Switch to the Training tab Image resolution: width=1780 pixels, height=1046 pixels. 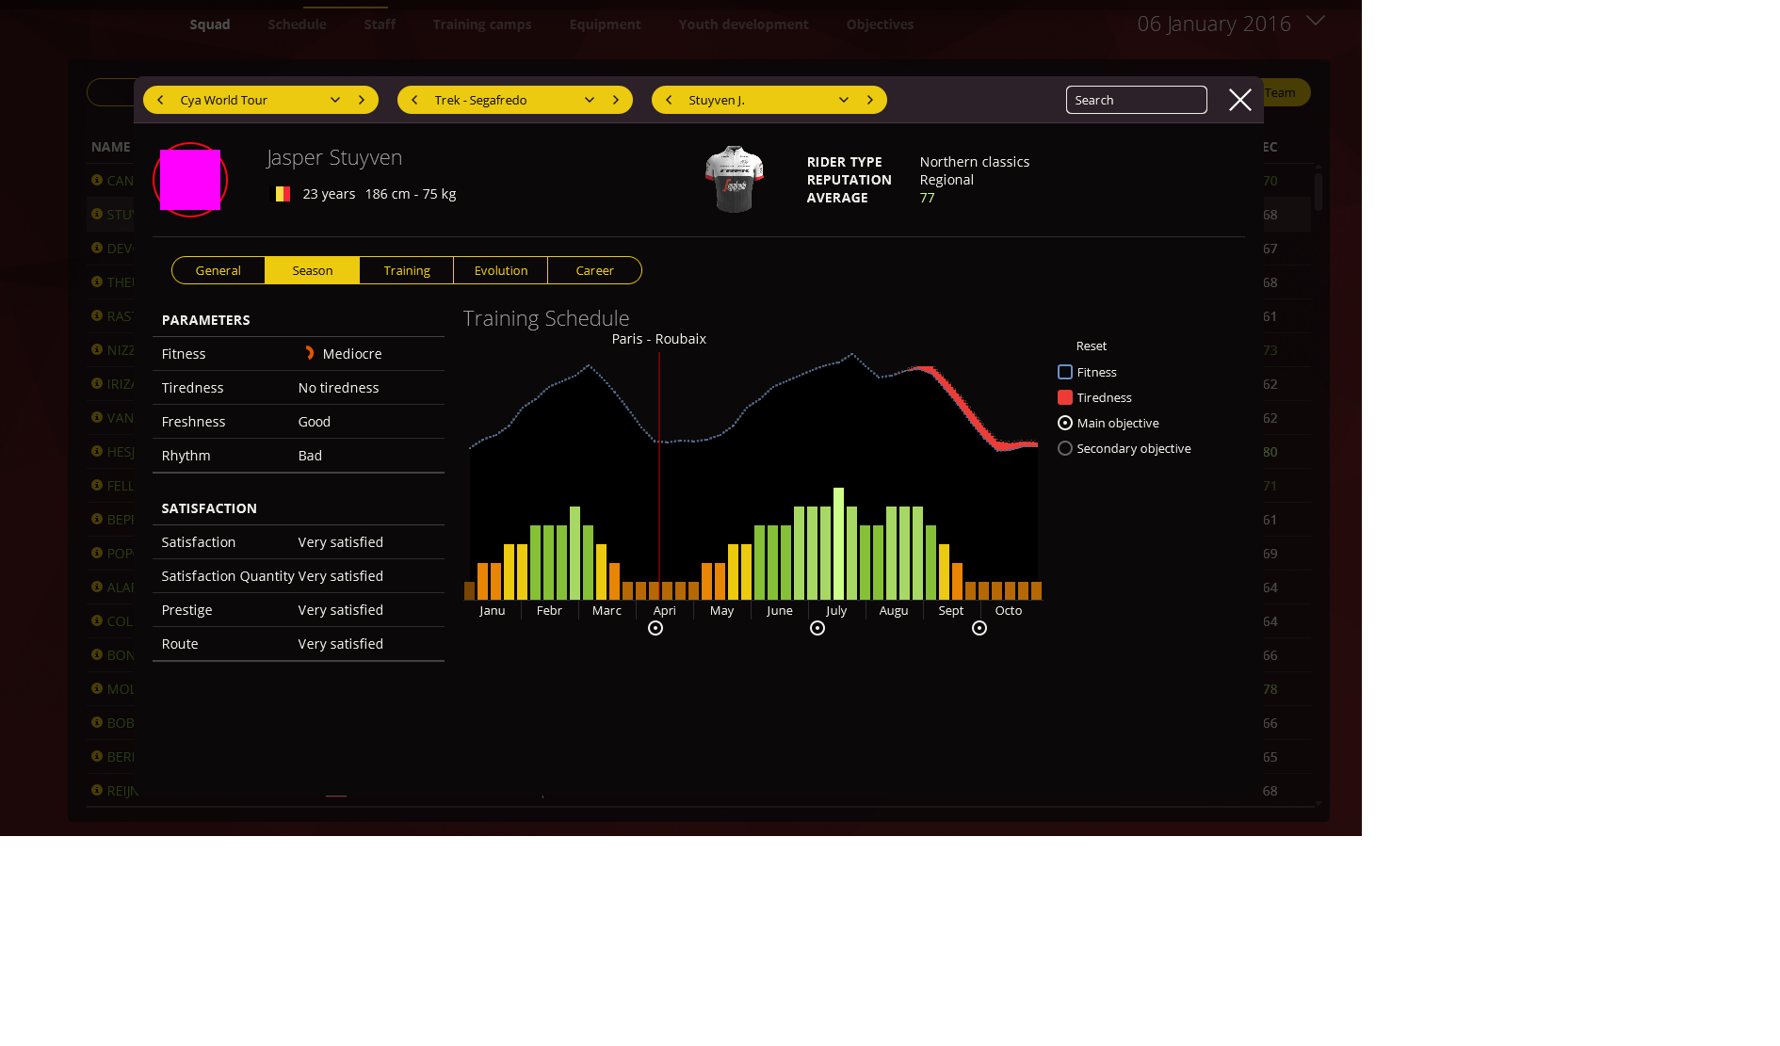pos(407,271)
